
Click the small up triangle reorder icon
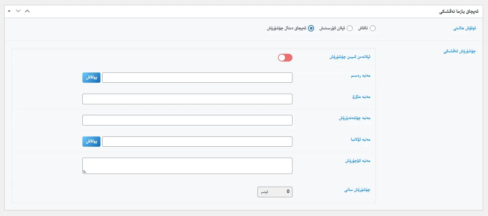point(9,11)
